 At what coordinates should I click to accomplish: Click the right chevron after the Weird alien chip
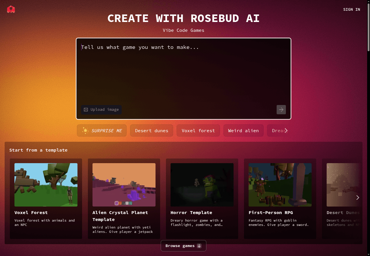[286, 130]
